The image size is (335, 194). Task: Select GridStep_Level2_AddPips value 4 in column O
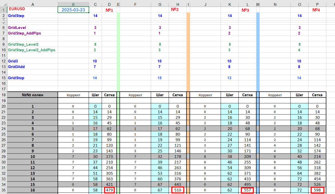(299, 50)
